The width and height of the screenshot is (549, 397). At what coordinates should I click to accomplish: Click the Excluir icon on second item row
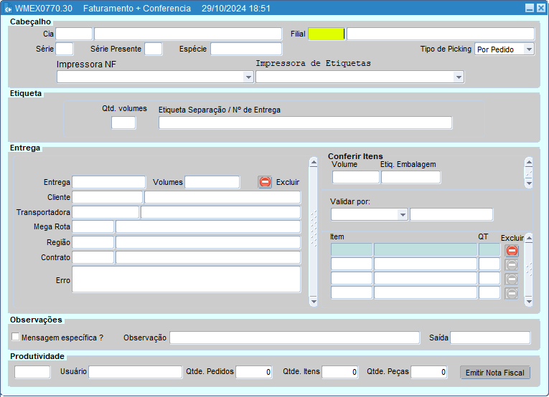point(512,264)
